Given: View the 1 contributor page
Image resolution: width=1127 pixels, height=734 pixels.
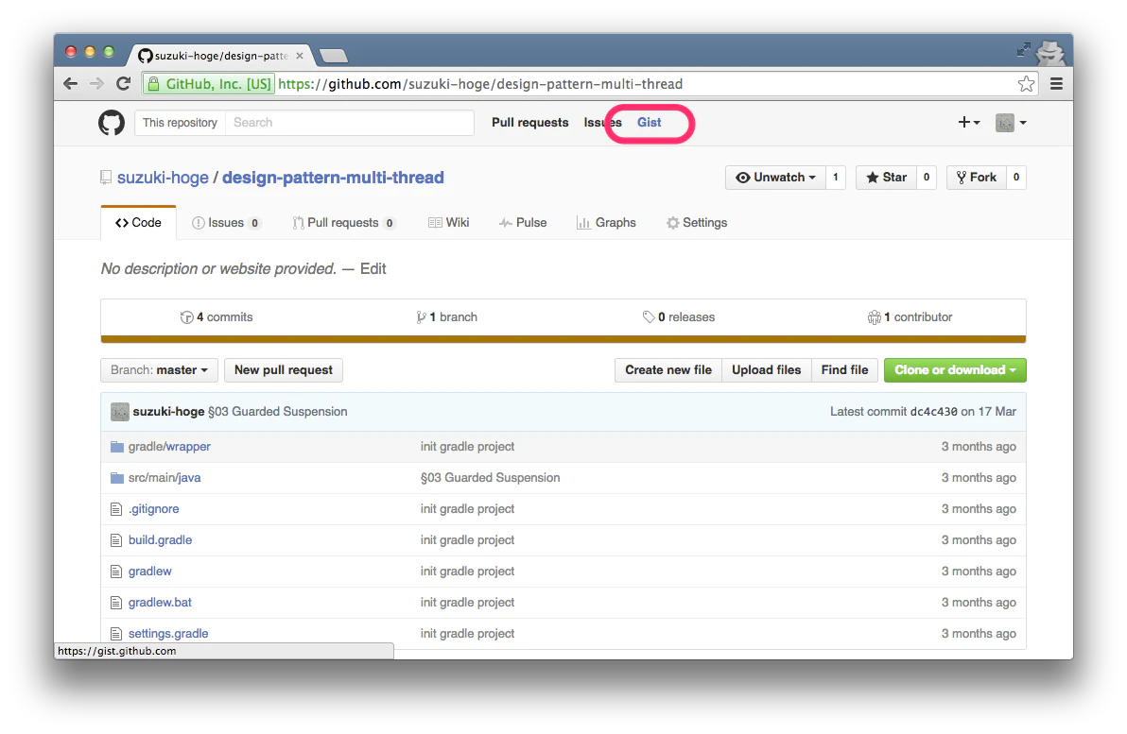Looking at the screenshot, I should (x=910, y=316).
